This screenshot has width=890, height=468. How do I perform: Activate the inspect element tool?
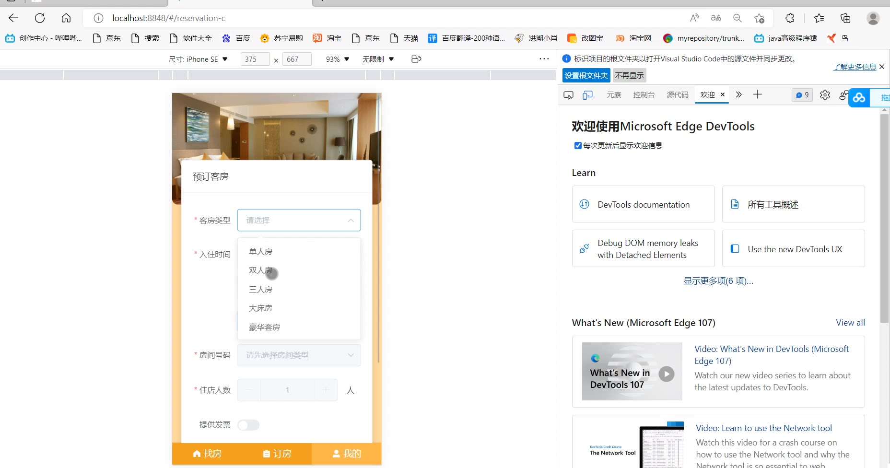coord(568,95)
